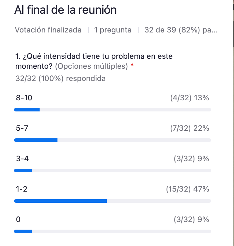Select the '8-10' answer option label
The image size is (234, 246).
[24, 98]
